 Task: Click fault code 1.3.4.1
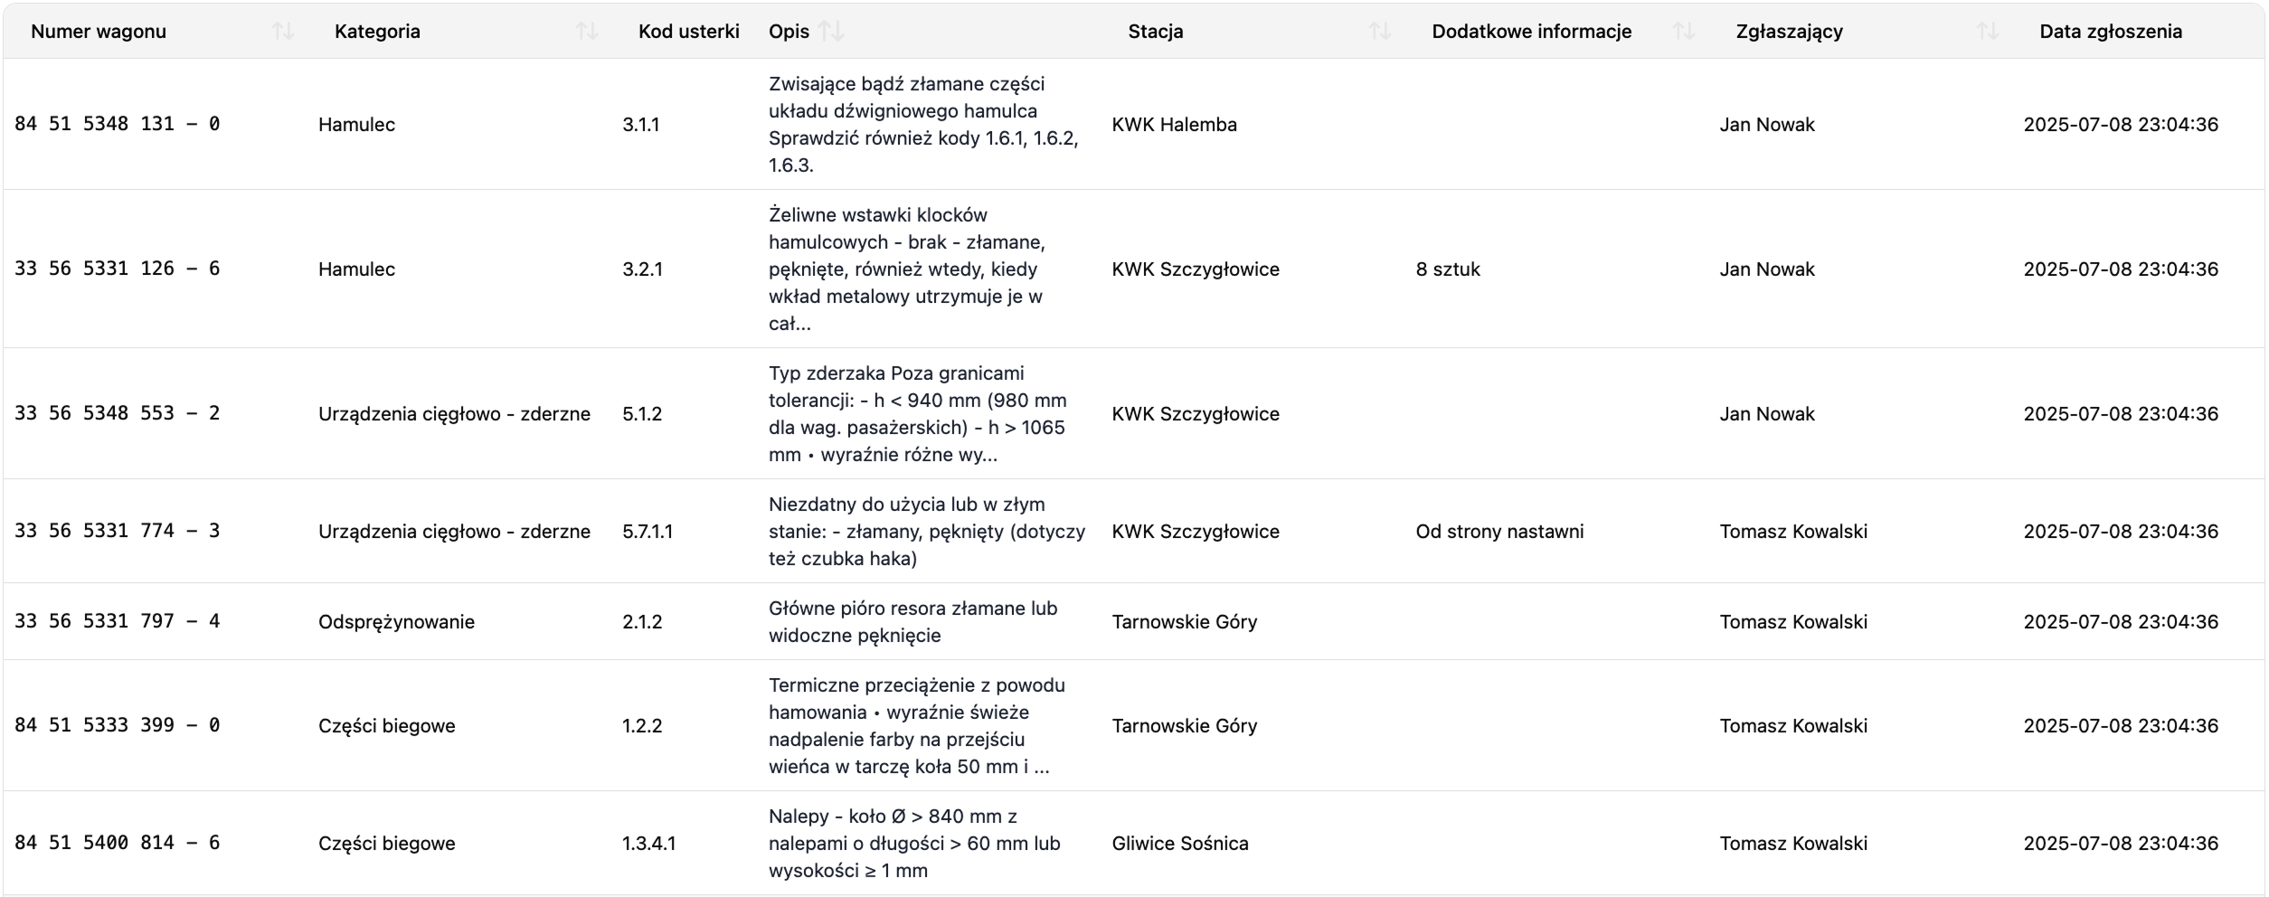pos(648,844)
